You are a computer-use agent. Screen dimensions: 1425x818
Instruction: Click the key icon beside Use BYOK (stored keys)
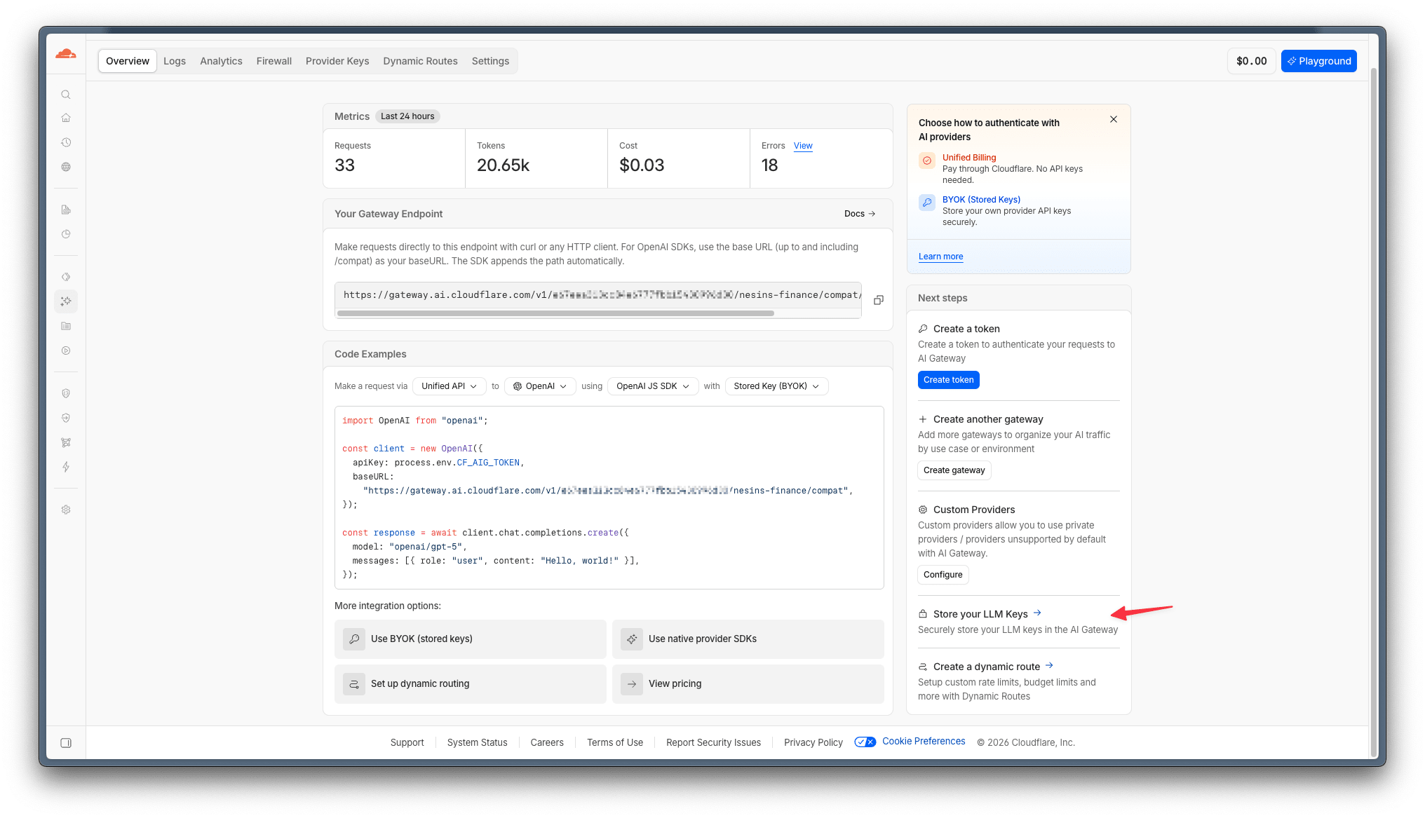(354, 639)
